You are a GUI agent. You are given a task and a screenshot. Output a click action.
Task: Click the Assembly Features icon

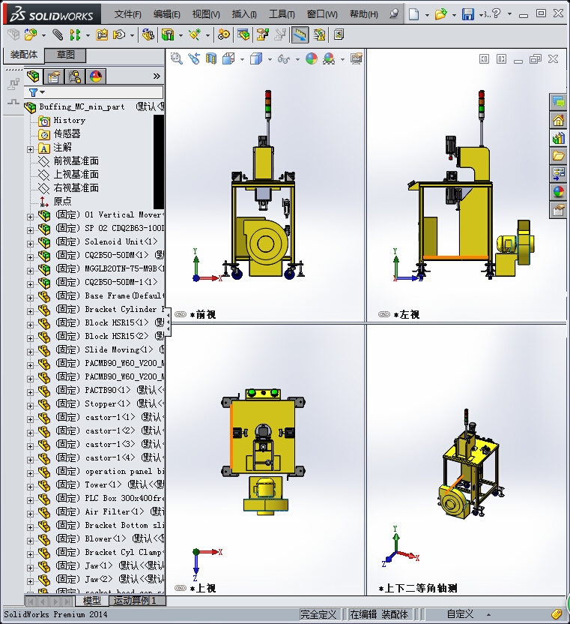click(168, 35)
